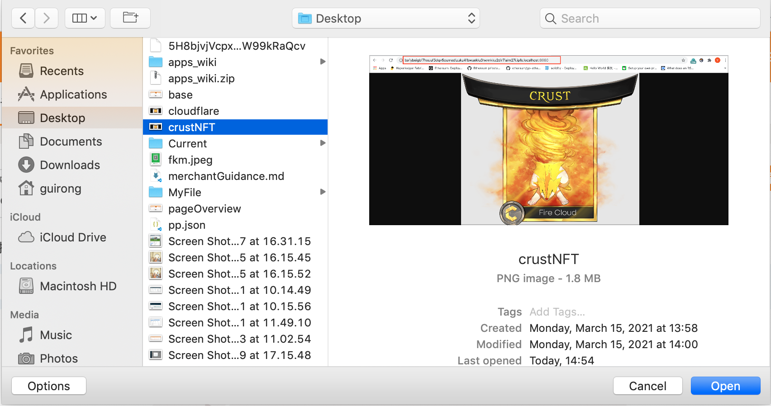Click Add Tags field in preview

[x=557, y=312]
